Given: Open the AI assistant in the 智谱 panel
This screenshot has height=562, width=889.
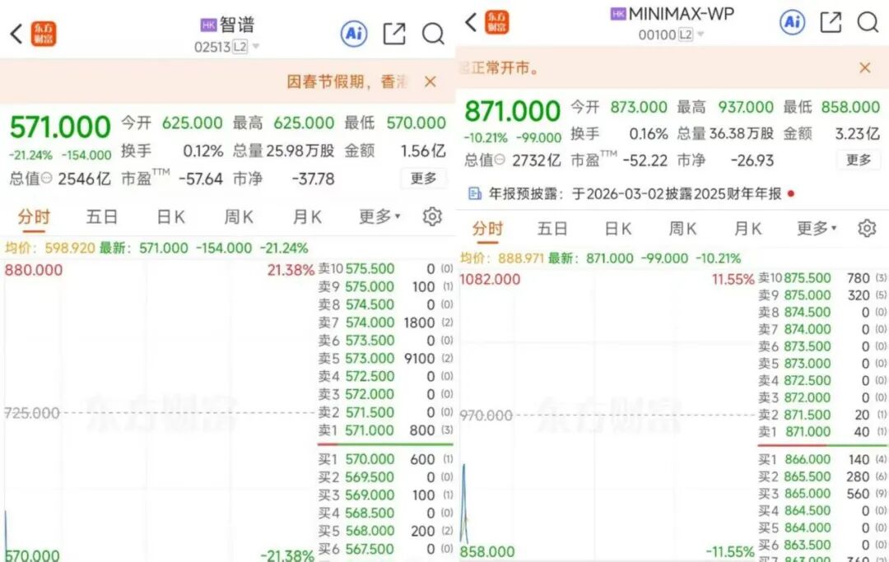Looking at the screenshot, I should pyautogui.click(x=354, y=34).
